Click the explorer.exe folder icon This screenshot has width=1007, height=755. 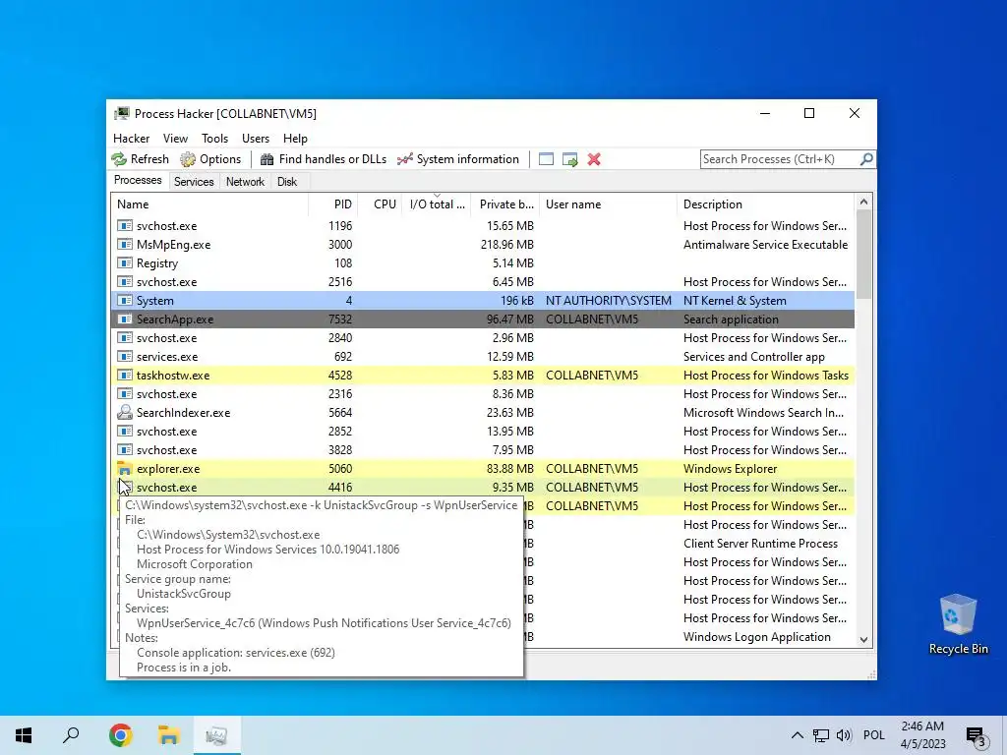tap(125, 469)
